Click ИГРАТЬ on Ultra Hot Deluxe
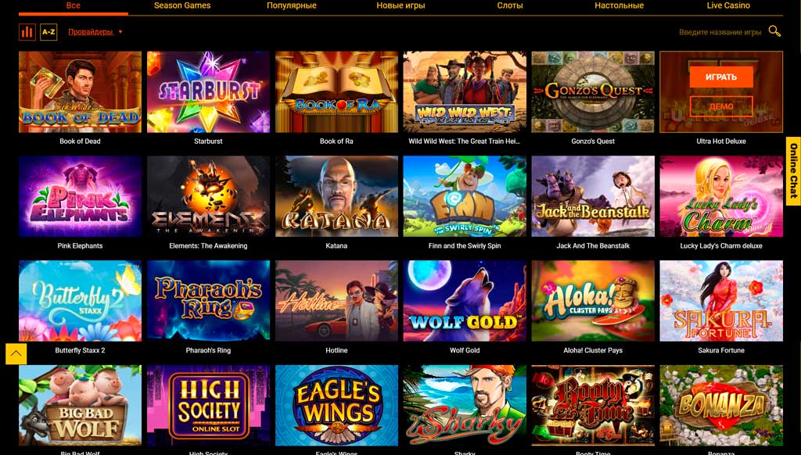Screen dimensions: 801x455 tap(720, 77)
